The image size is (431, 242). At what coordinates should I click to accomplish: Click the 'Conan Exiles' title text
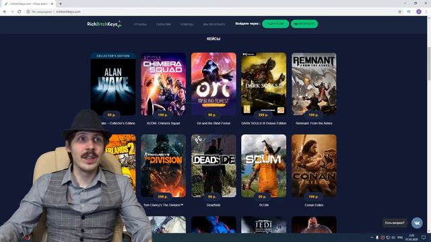click(314, 205)
